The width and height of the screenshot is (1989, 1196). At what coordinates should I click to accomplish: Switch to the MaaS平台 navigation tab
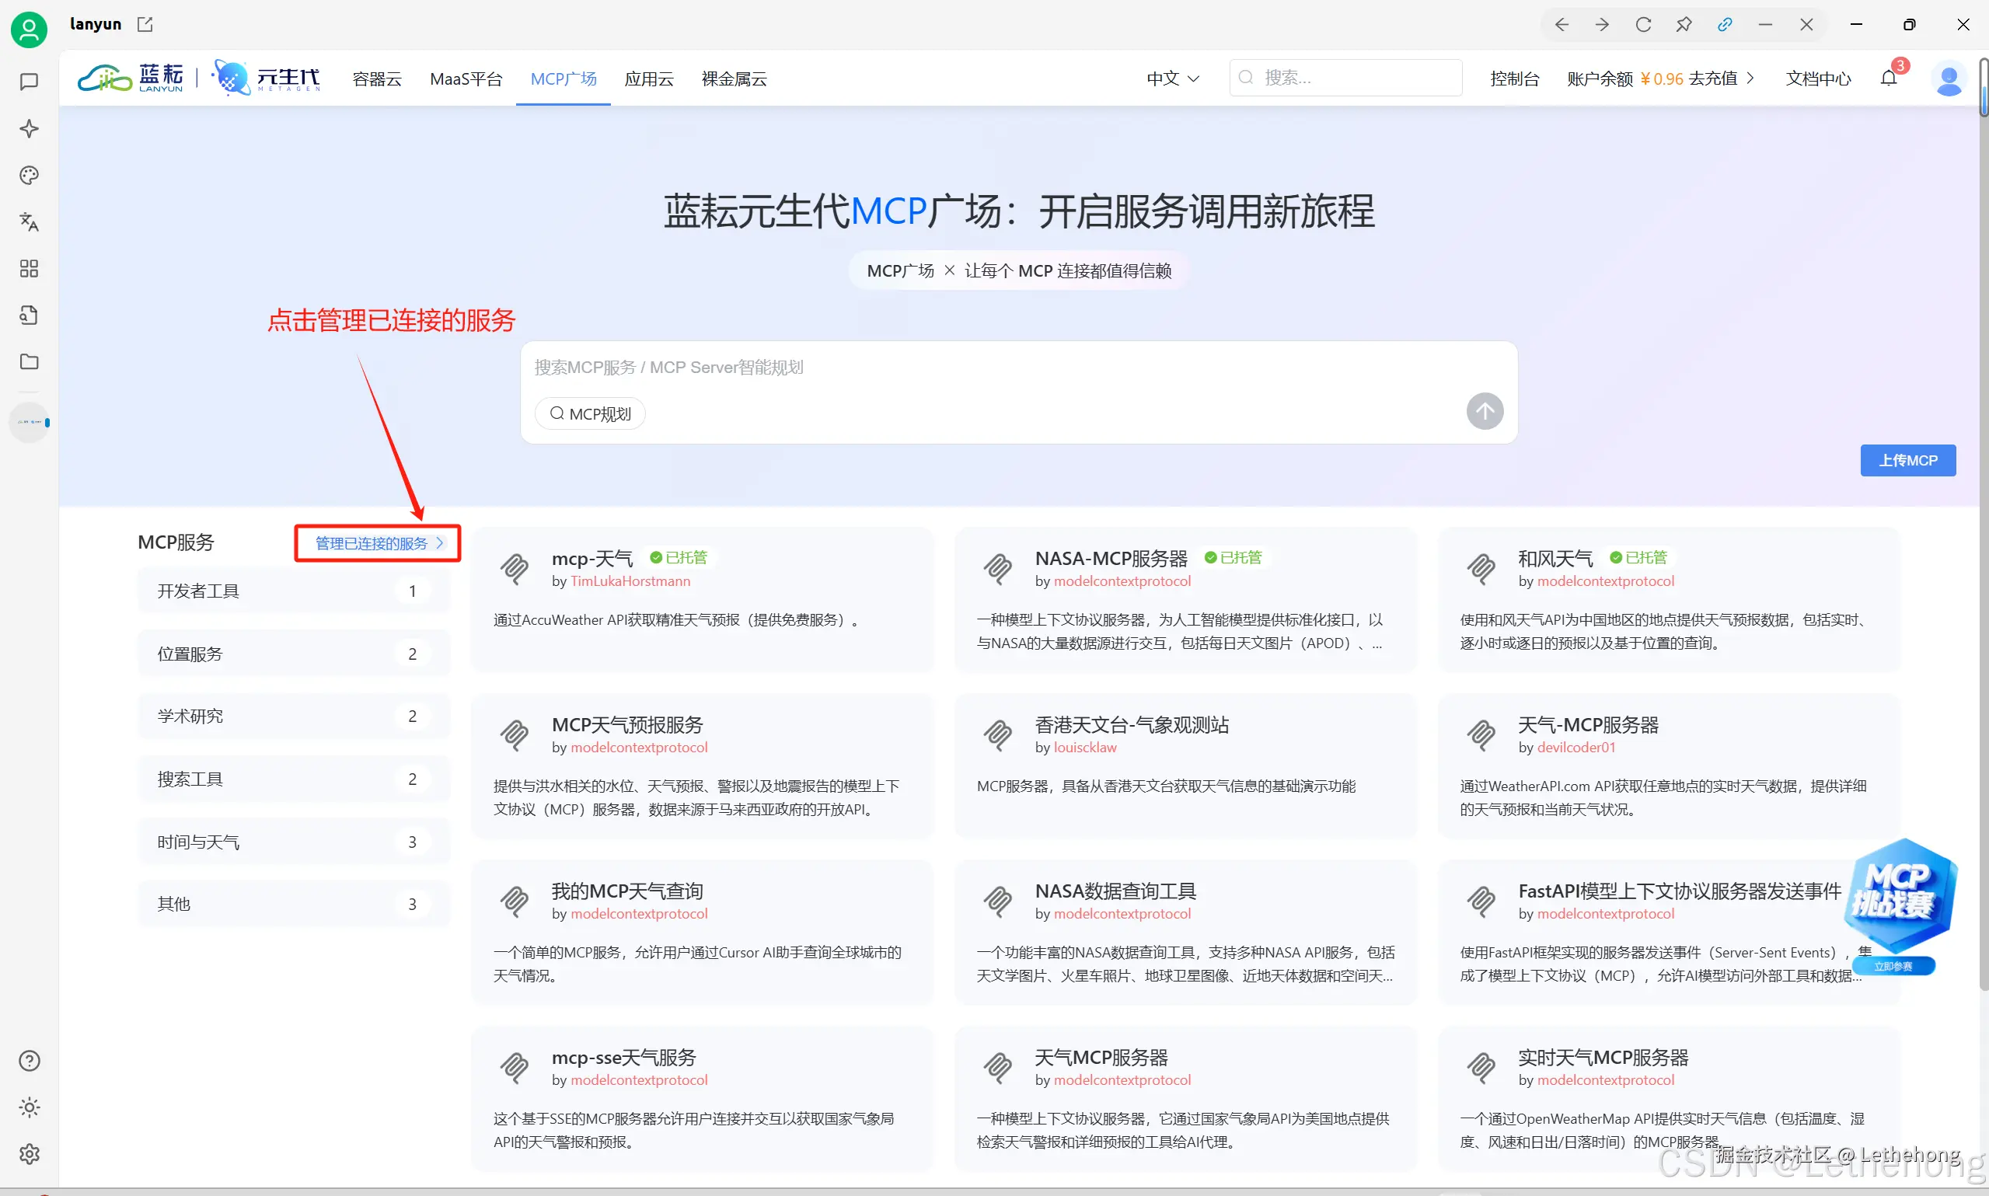(466, 78)
